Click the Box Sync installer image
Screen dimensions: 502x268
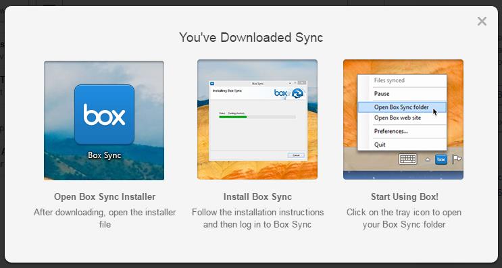pyautogui.click(x=104, y=121)
